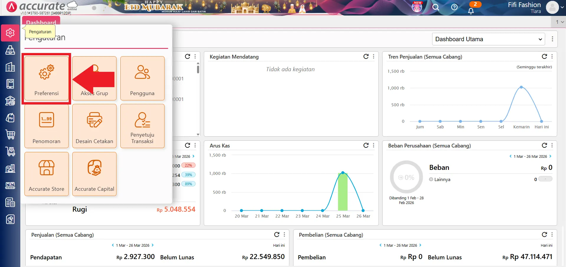566x267 pixels.
Task: Click the notification bell icon
Action: (471, 11)
